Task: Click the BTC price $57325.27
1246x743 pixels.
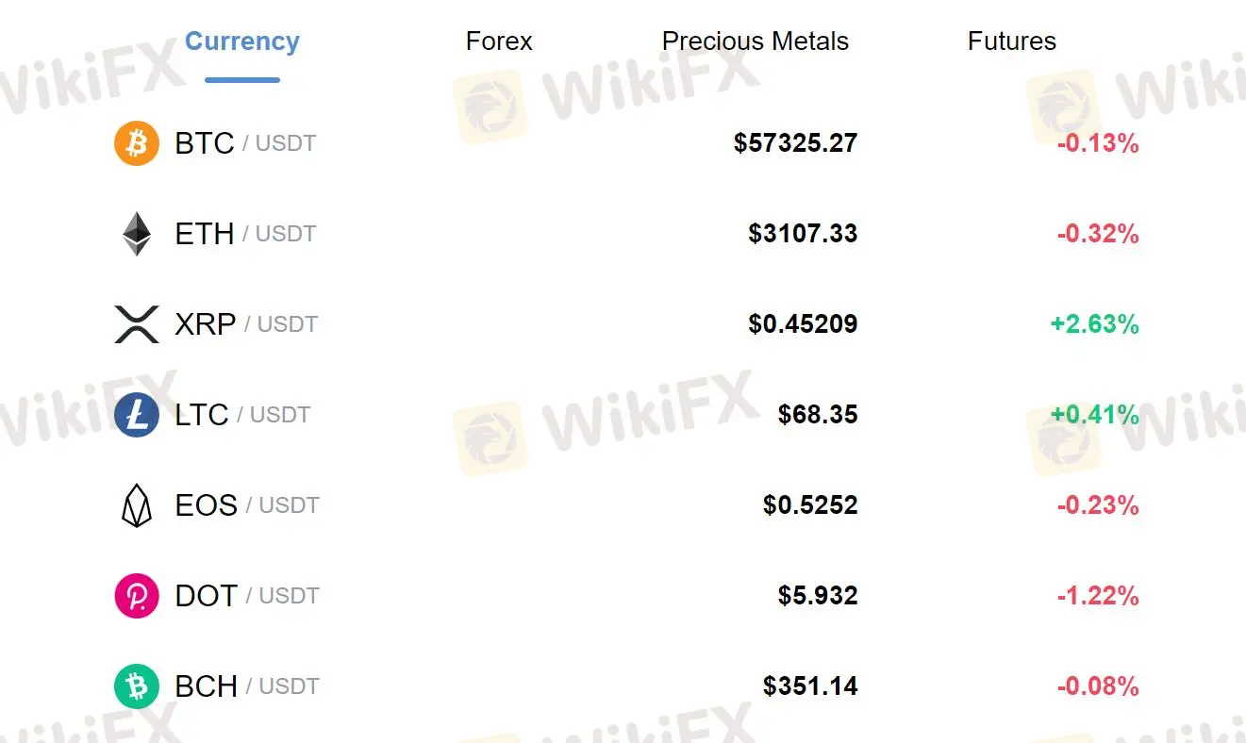Action: pos(795,143)
